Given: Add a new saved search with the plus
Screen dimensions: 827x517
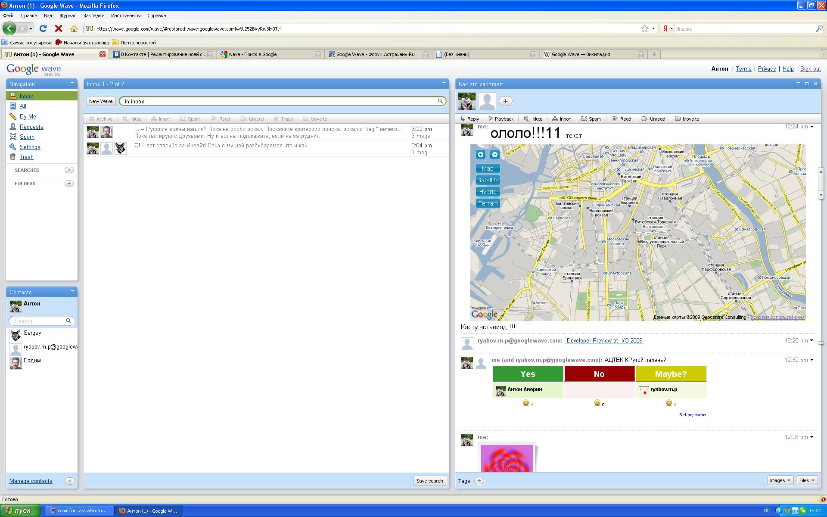Looking at the screenshot, I should [69, 170].
